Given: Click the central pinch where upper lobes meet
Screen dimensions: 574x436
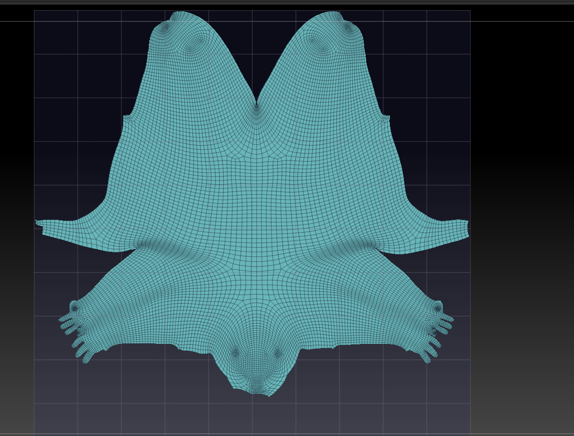Looking at the screenshot, I should click(256, 106).
